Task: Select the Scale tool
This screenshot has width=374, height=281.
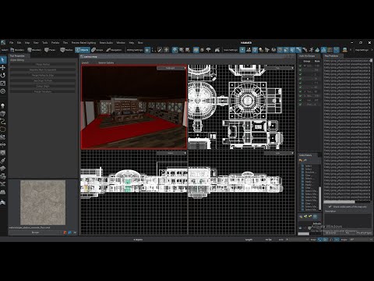Action: tap(3, 84)
